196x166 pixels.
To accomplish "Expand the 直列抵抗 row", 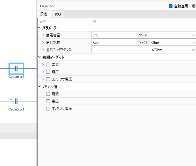I will (x=43, y=43).
